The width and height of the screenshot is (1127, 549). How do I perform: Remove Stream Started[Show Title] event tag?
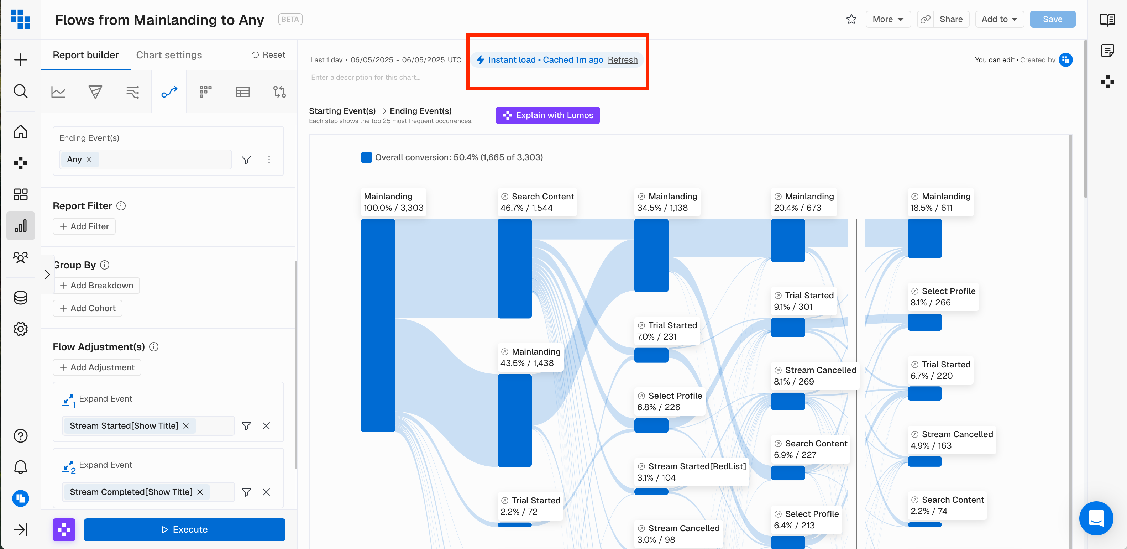(186, 426)
